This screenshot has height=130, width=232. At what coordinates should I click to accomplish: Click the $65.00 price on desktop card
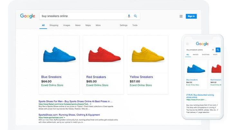91,81
